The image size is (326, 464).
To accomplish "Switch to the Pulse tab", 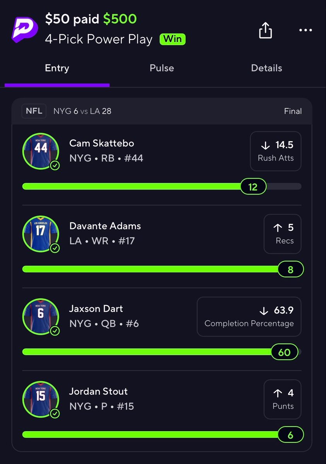I will 162,68.
